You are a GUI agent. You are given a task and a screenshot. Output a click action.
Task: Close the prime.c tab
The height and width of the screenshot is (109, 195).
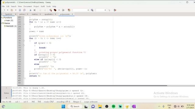pos(27,14)
